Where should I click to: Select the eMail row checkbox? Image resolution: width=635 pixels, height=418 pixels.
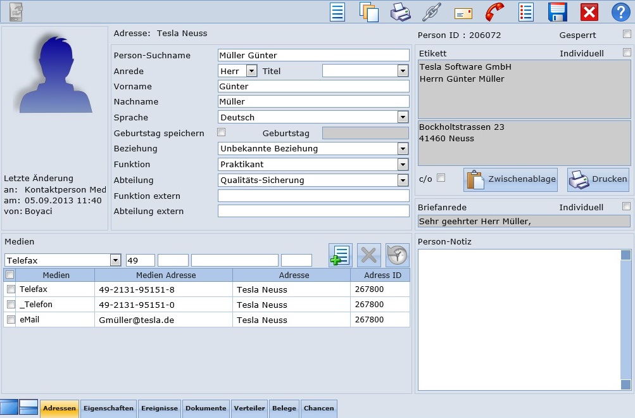tap(10, 320)
